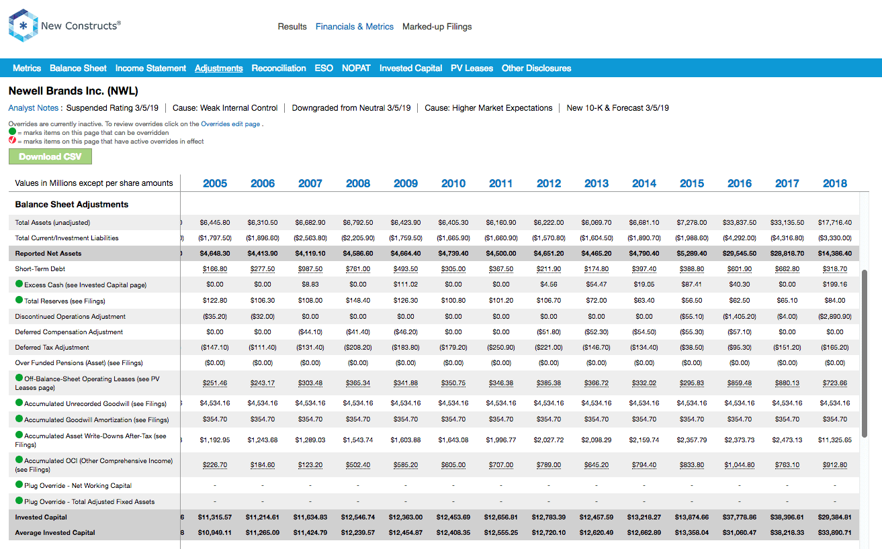
Task: Switch to the Metrics section
Action: tap(27, 68)
